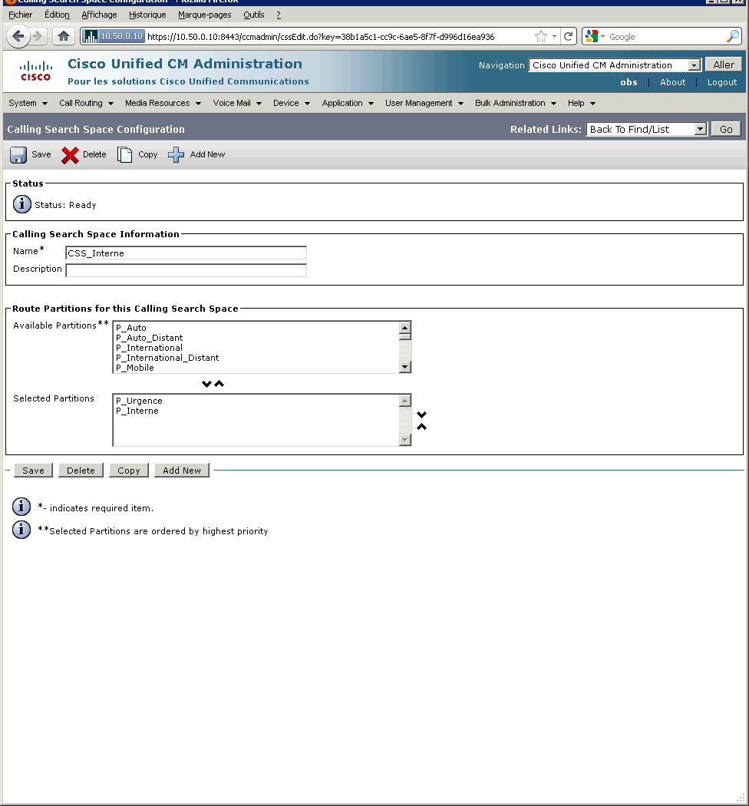Click the bottom Save button

(x=34, y=471)
